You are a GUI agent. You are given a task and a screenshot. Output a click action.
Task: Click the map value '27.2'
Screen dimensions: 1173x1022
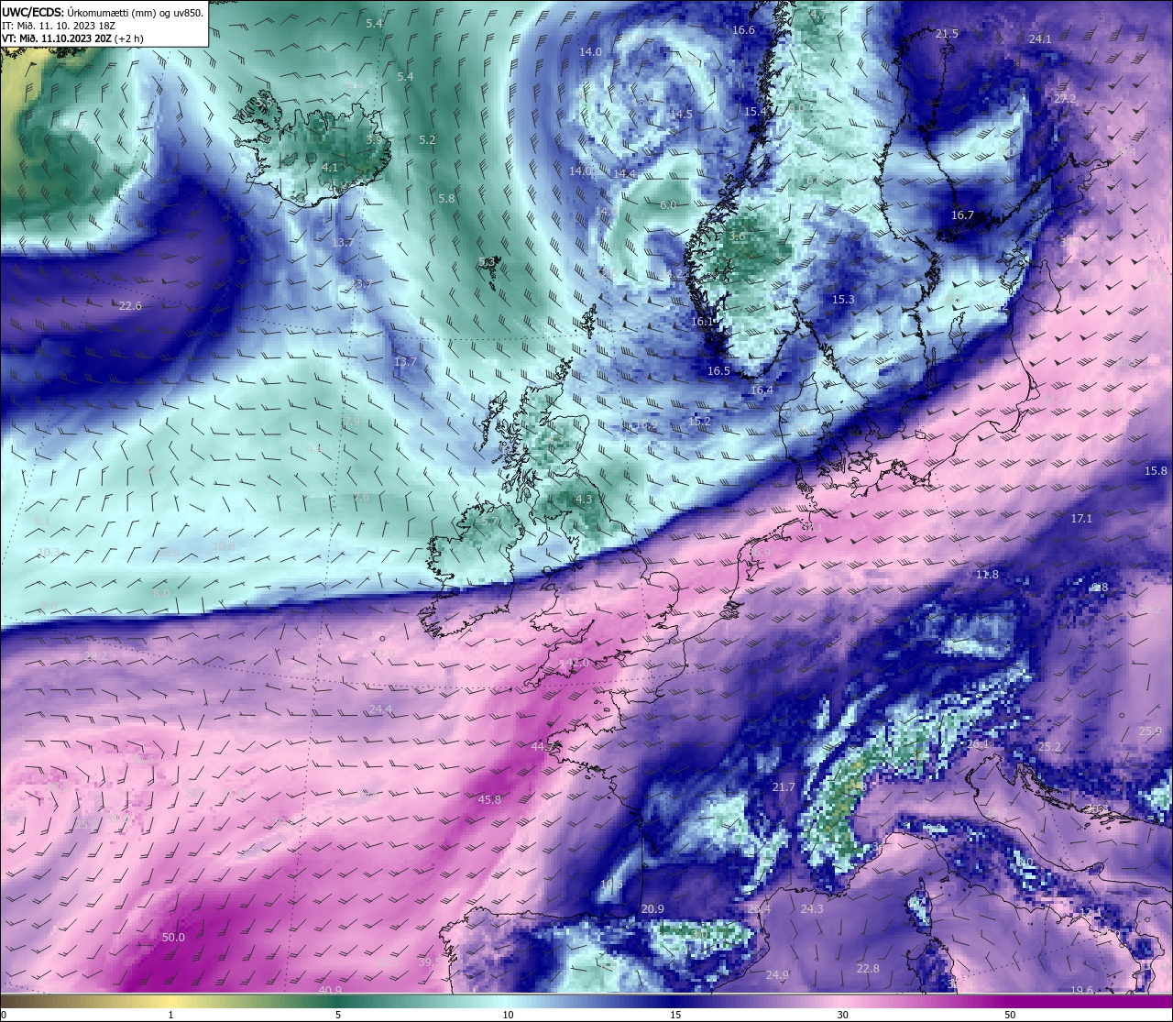coord(1065,98)
